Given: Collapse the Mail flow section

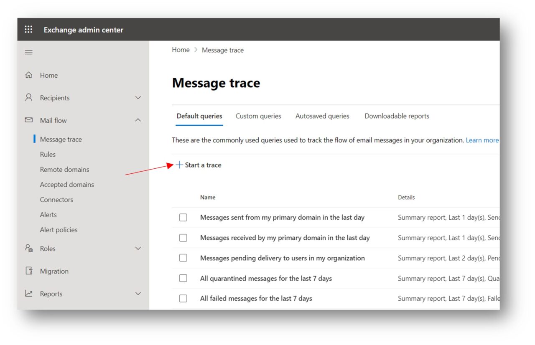Looking at the screenshot, I should click(x=138, y=120).
